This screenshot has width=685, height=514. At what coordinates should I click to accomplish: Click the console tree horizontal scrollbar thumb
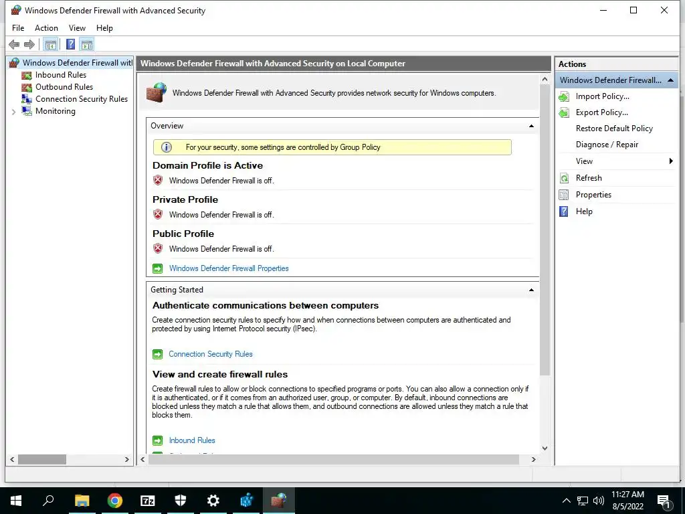tap(42, 459)
